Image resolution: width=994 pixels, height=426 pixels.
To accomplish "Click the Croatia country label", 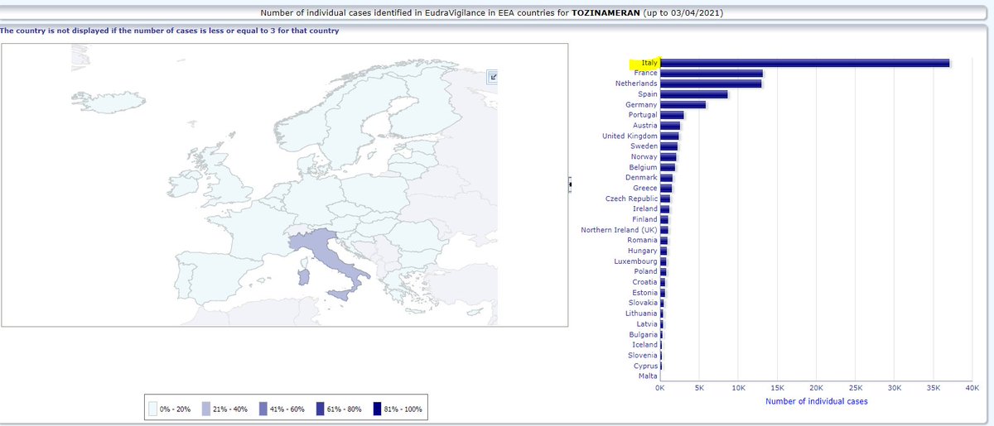I will coord(644,282).
